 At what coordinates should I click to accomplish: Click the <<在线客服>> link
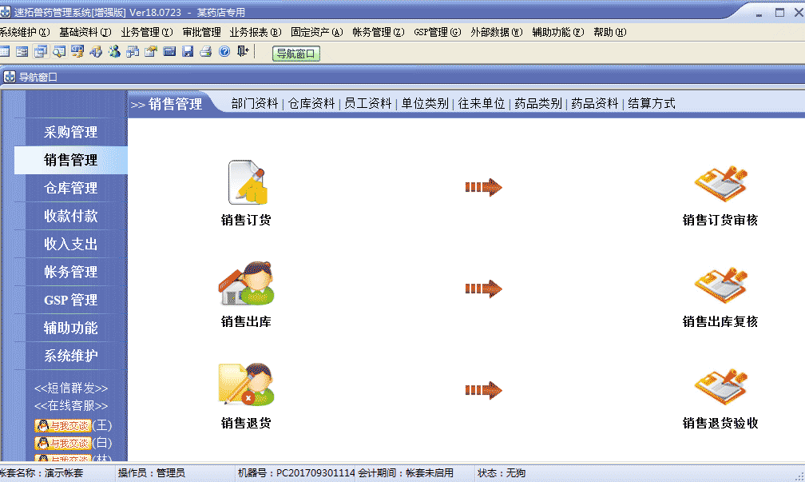[x=71, y=406]
